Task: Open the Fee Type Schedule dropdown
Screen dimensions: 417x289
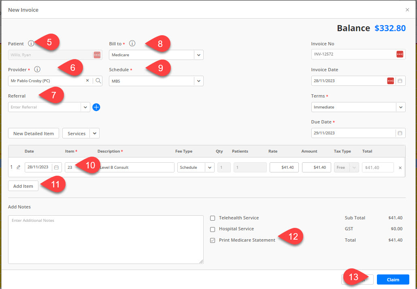Action: [x=210, y=168]
